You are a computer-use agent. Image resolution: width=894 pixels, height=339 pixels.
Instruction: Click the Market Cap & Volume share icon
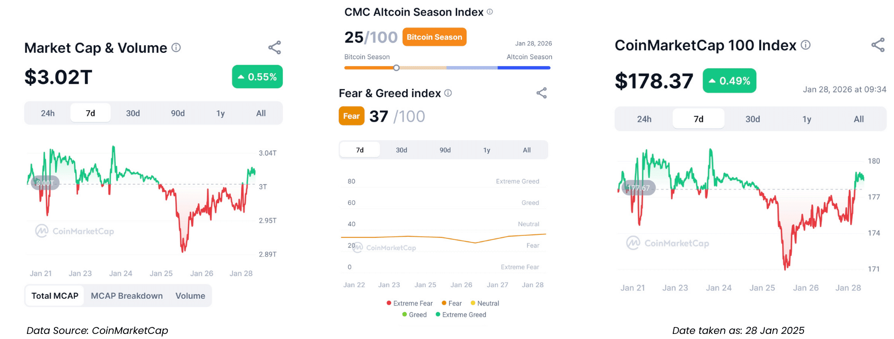[x=275, y=48]
